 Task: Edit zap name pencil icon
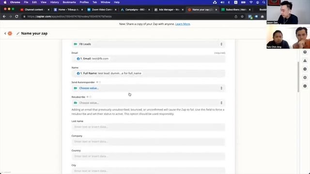point(18,33)
